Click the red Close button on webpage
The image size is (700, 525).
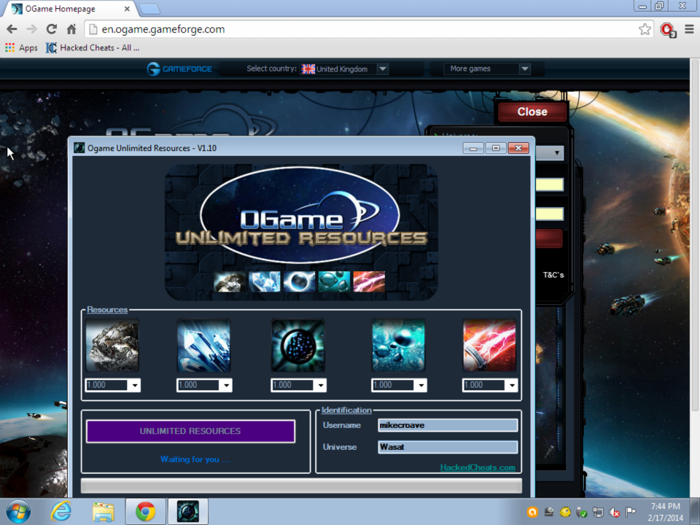pos(532,112)
